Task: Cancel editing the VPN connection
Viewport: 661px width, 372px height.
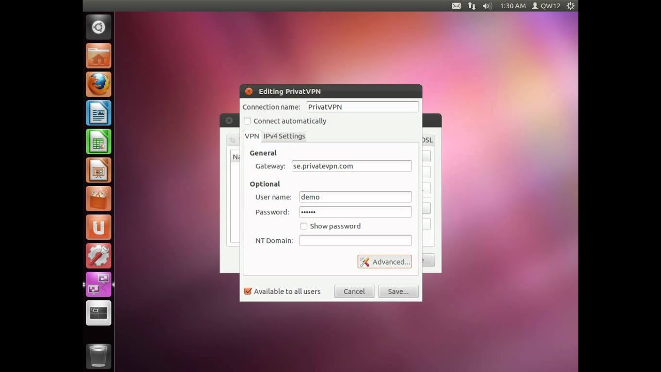Action: click(x=354, y=291)
